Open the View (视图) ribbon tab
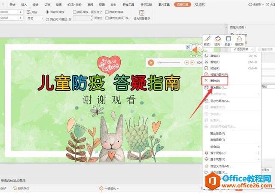This screenshot has width=275, height=193. click(x=102, y=5)
